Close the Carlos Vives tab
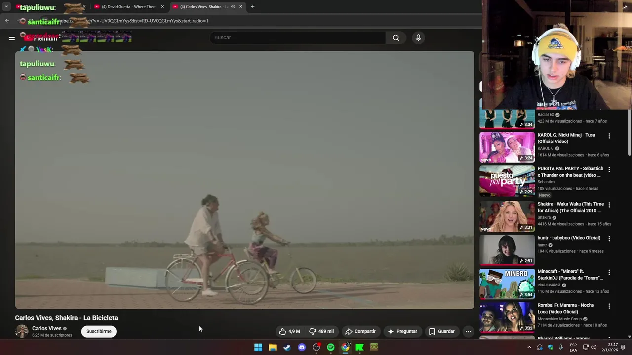The width and height of the screenshot is (632, 355). [241, 7]
